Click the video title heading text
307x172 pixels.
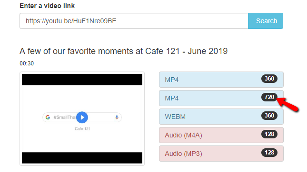[124, 51]
